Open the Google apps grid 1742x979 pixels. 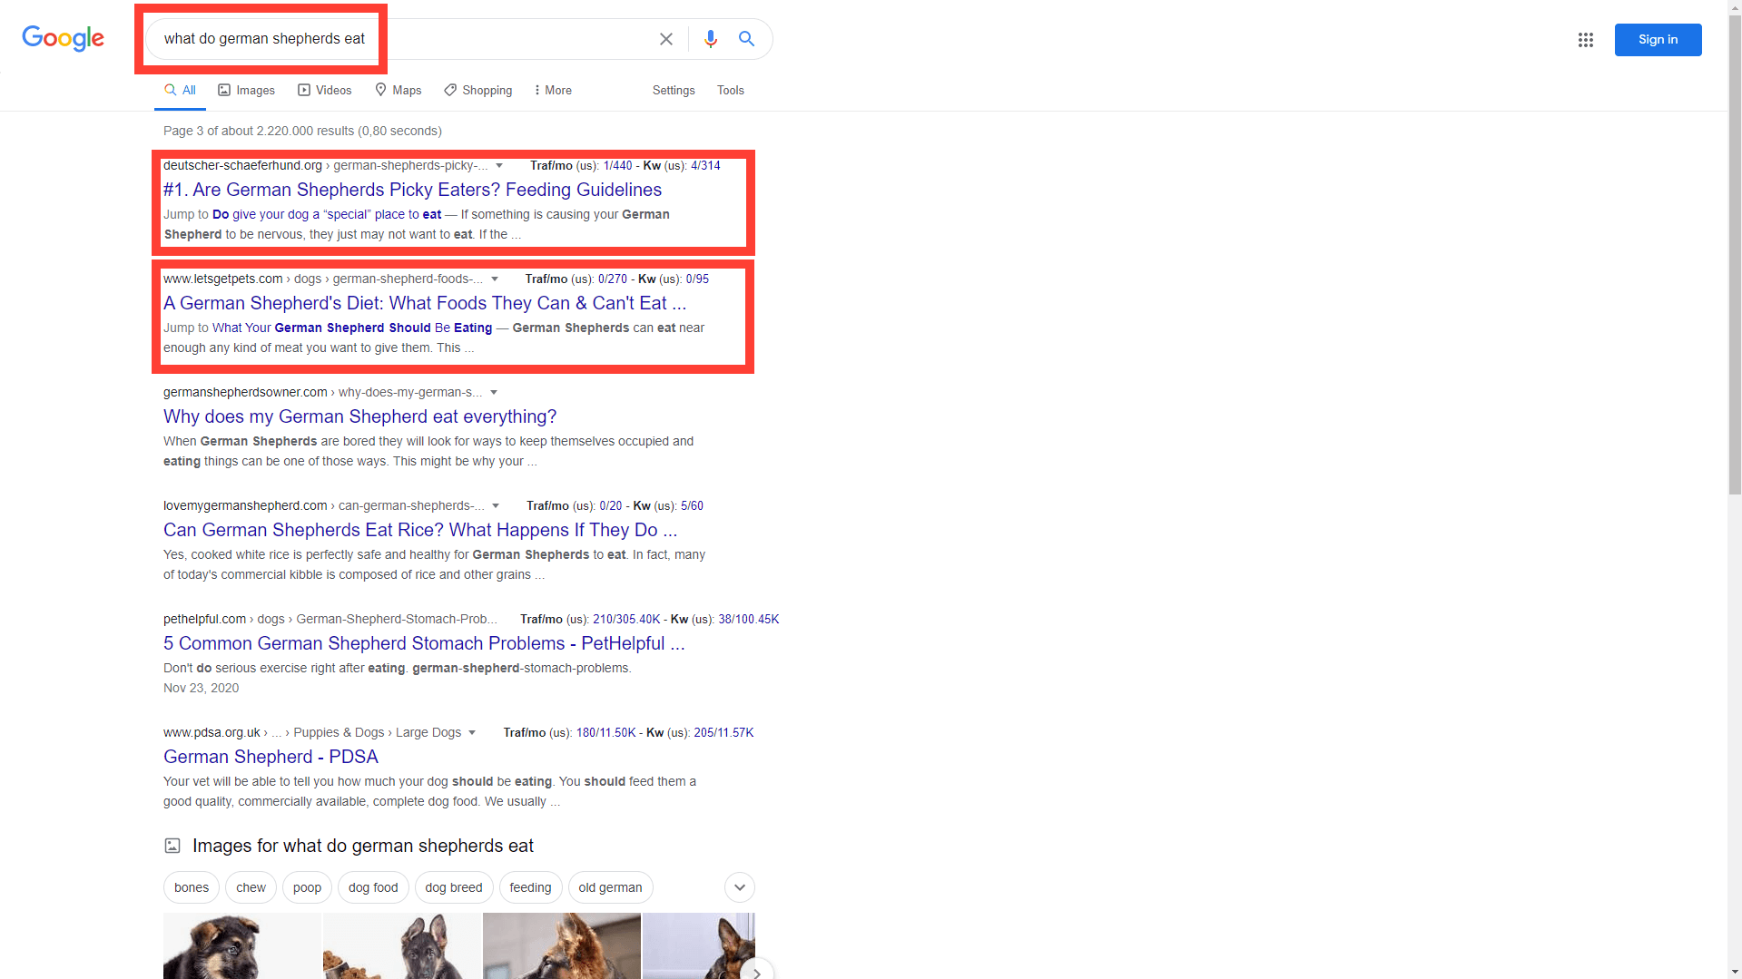pos(1586,40)
